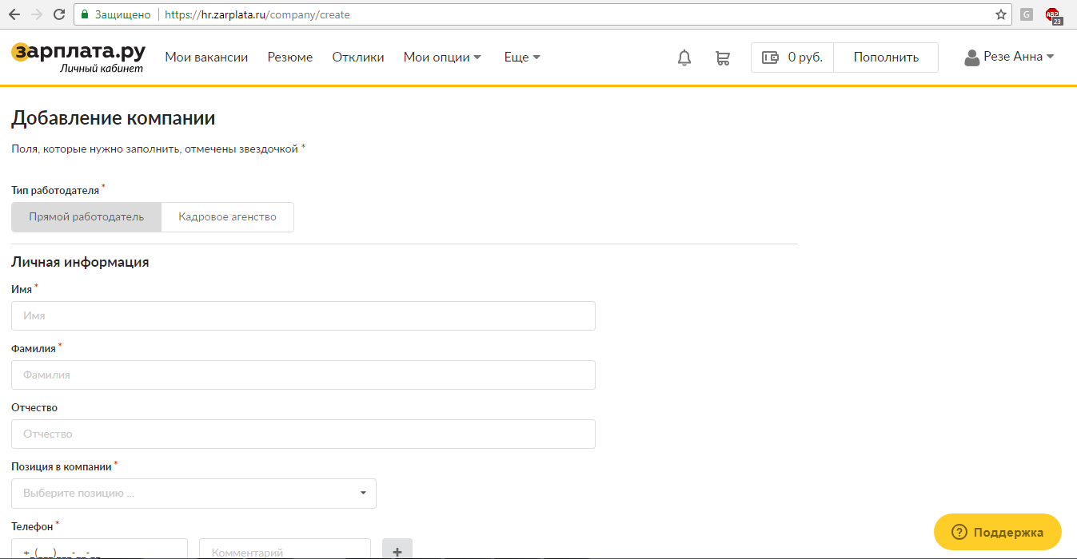This screenshot has width=1077, height=559.
Task: Open the Поддержка support chat
Action: pyautogui.click(x=997, y=533)
